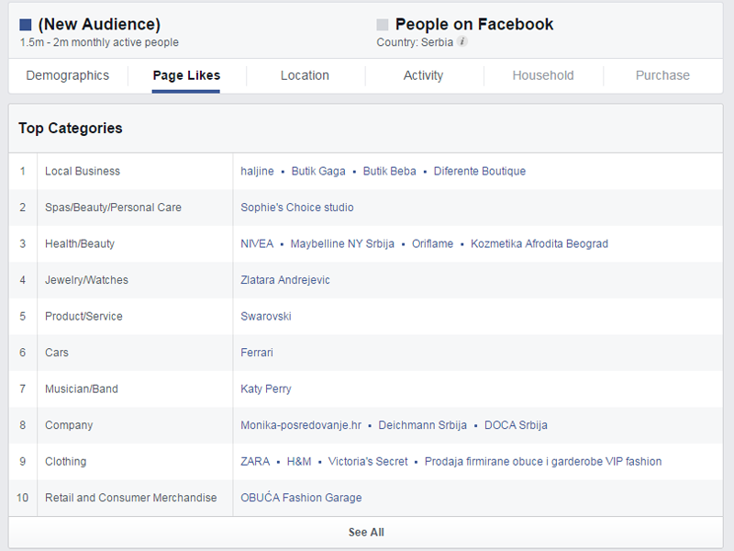Click the info icon next to Country: Serbia
This screenshot has width=734, height=551.
[462, 41]
